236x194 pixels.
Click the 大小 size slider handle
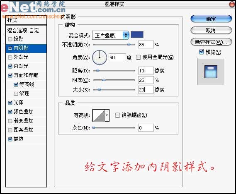(x=99, y=89)
